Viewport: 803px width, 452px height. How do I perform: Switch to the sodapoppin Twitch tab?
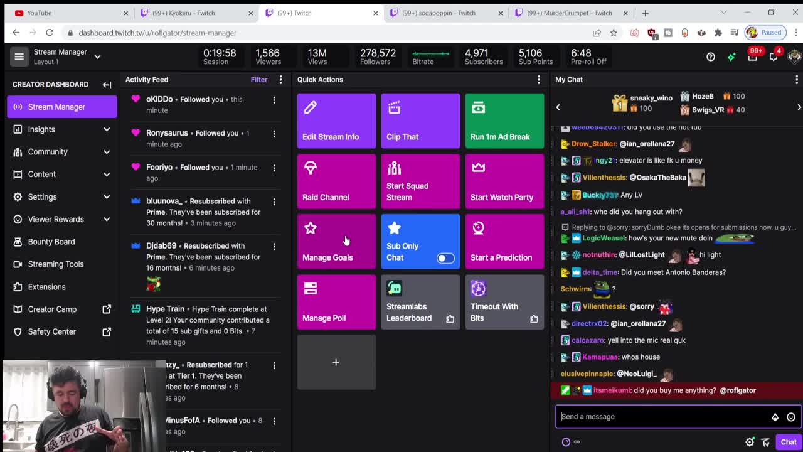pos(445,13)
